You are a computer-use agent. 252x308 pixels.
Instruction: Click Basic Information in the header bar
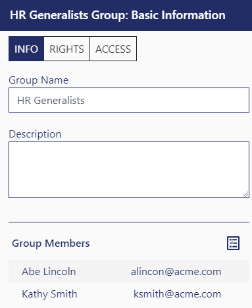pyautogui.click(x=178, y=15)
